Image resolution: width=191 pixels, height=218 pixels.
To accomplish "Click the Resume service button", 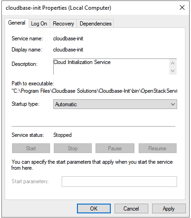I will [x=158, y=148].
